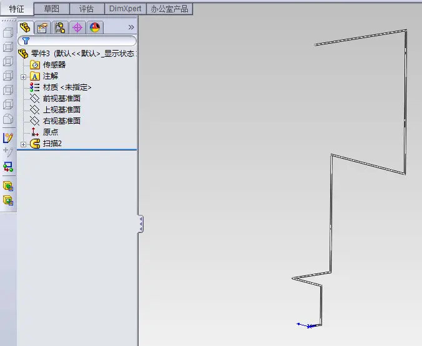Select the 扫描2 sweep feature

pyautogui.click(x=52, y=144)
